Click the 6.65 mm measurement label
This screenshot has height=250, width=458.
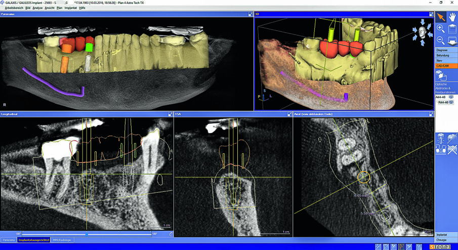coord(362,195)
